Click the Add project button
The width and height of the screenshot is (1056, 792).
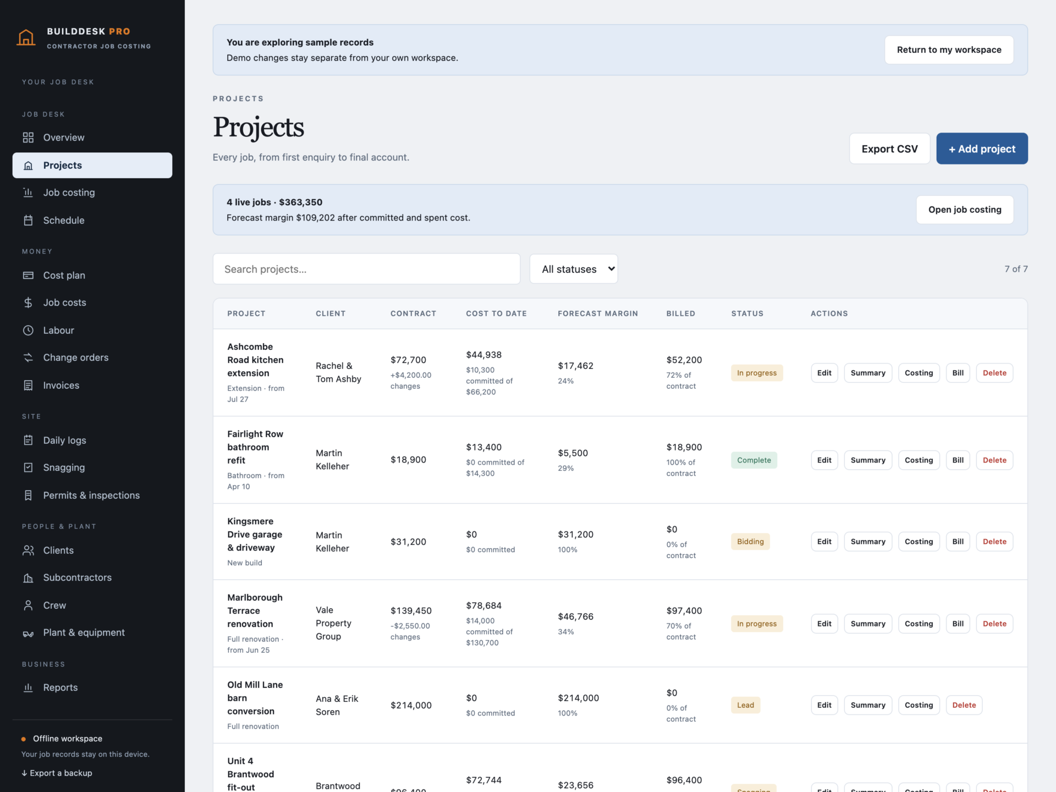[982, 148]
